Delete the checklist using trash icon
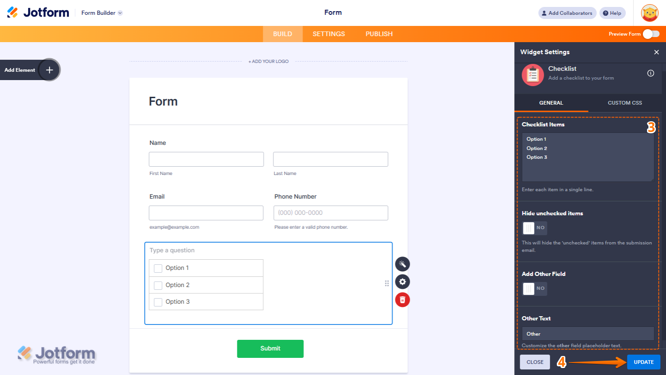Screen dimensions: 666x375 coord(402,300)
